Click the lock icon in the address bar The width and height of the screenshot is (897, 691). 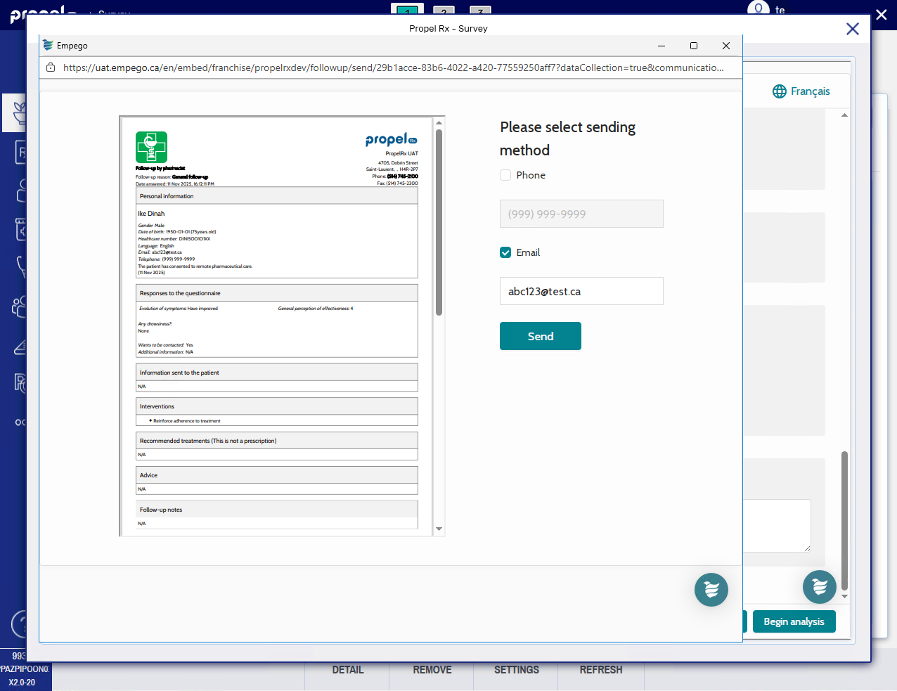pyautogui.click(x=51, y=67)
